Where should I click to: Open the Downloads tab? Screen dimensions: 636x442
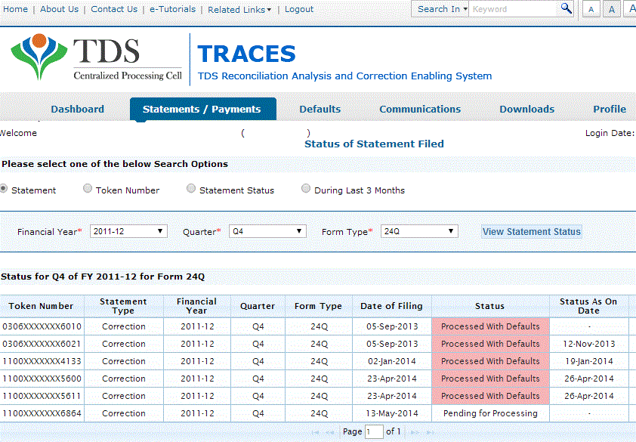[x=526, y=108]
